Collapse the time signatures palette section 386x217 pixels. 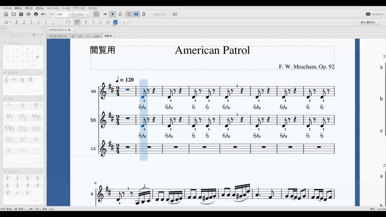pyautogui.click(x=5, y=171)
